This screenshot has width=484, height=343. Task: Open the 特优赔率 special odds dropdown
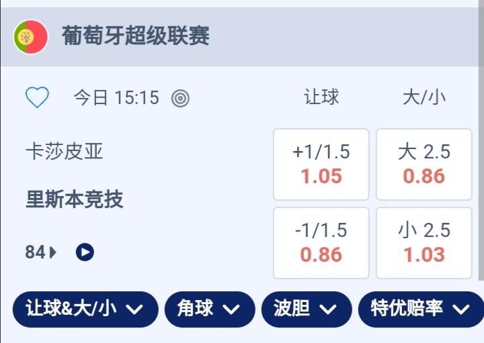pyautogui.click(x=421, y=309)
